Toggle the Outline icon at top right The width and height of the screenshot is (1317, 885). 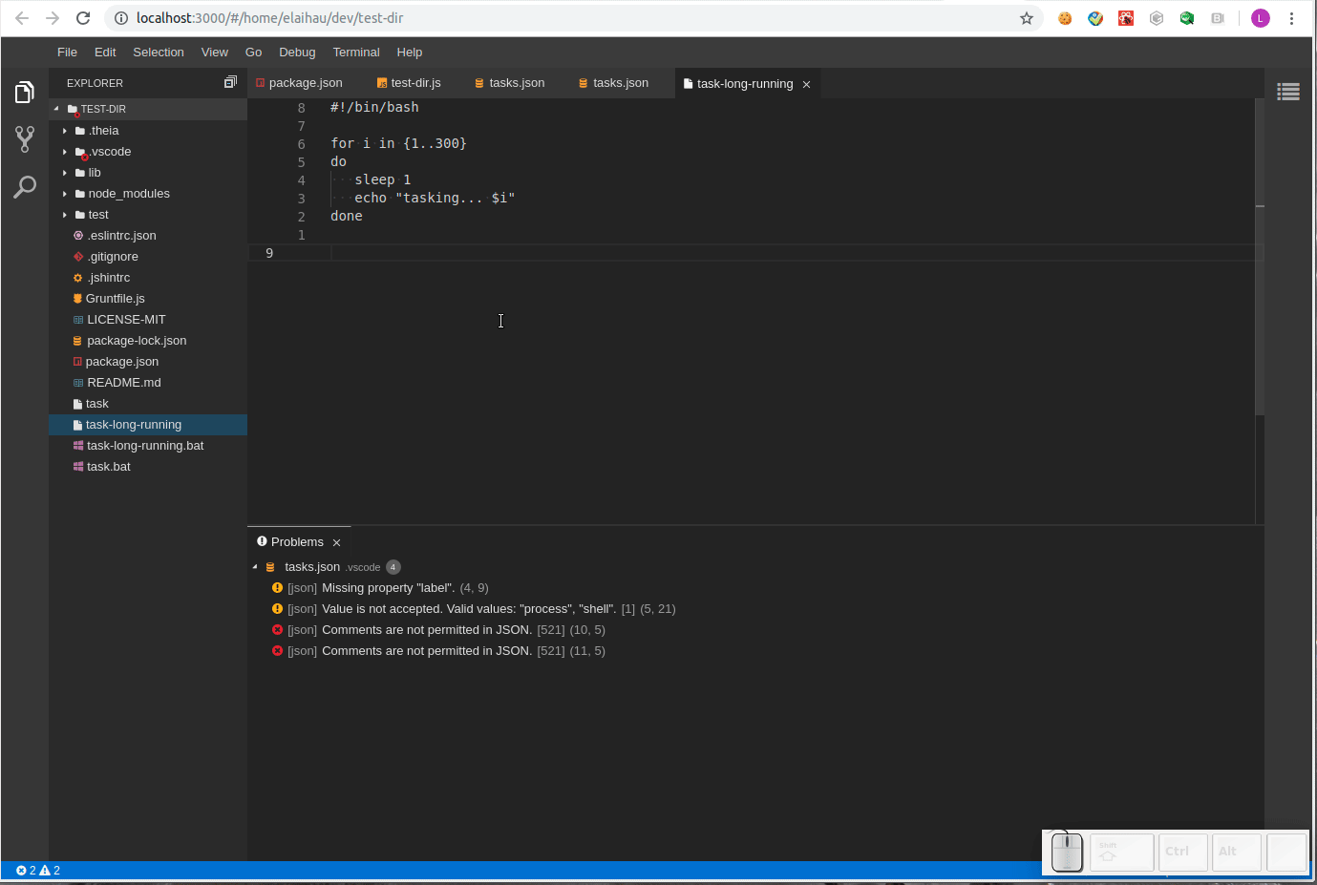1288,92
